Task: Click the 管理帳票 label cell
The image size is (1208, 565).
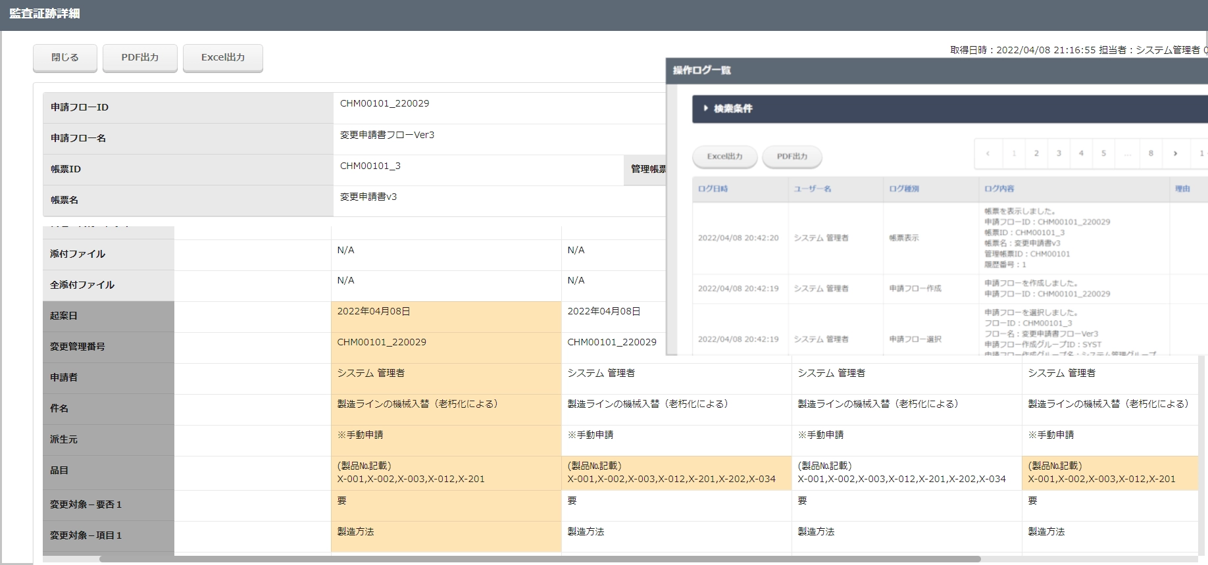Action: 645,170
